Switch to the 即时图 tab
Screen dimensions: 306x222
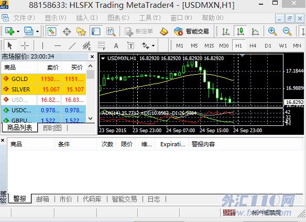tap(52, 128)
